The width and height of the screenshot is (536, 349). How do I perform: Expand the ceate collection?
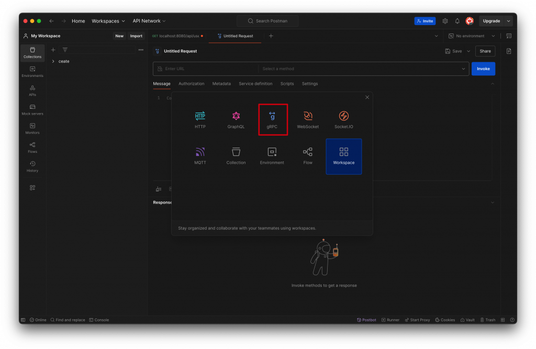tap(53, 61)
